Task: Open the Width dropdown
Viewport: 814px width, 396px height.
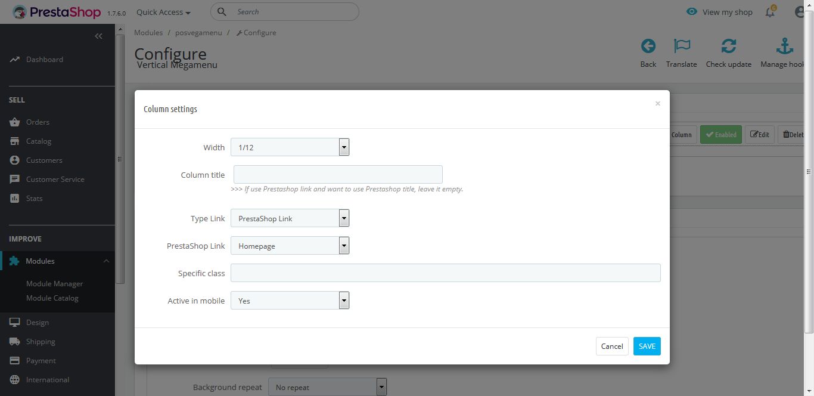Action: [x=290, y=147]
